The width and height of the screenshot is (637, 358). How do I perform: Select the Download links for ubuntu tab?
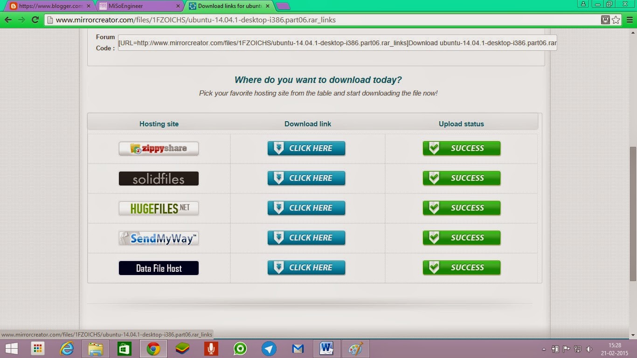pyautogui.click(x=229, y=6)
